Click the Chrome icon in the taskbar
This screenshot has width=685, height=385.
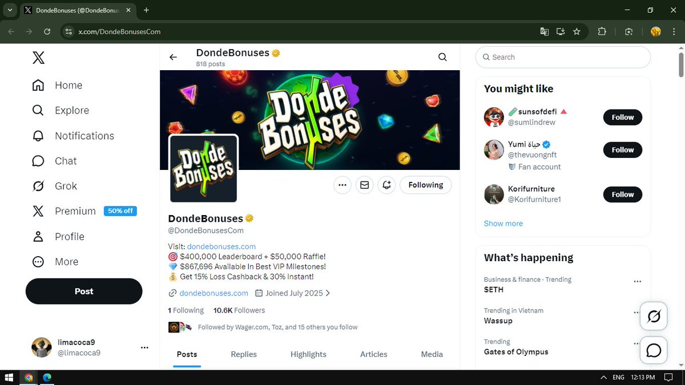(29, 378)
